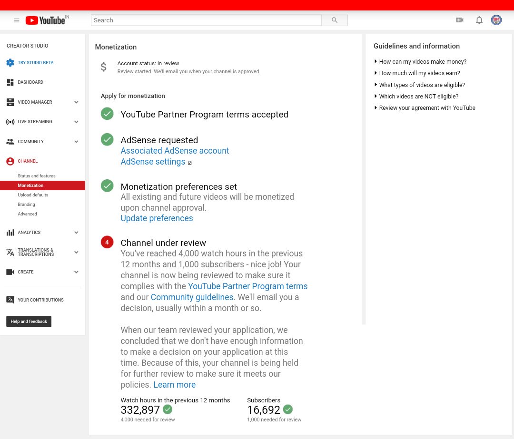The height and width of the screenshot is (439, 514).
Task: Expand 'Review your agreement with YouTube'
Action: click(425, 108)
